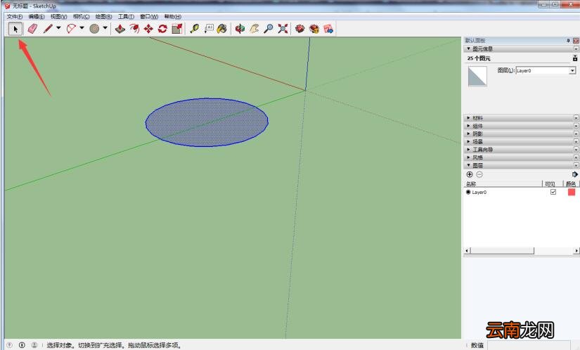
Task: Collapse the 图元信息 panel section
Action: [x=469, y=48]
